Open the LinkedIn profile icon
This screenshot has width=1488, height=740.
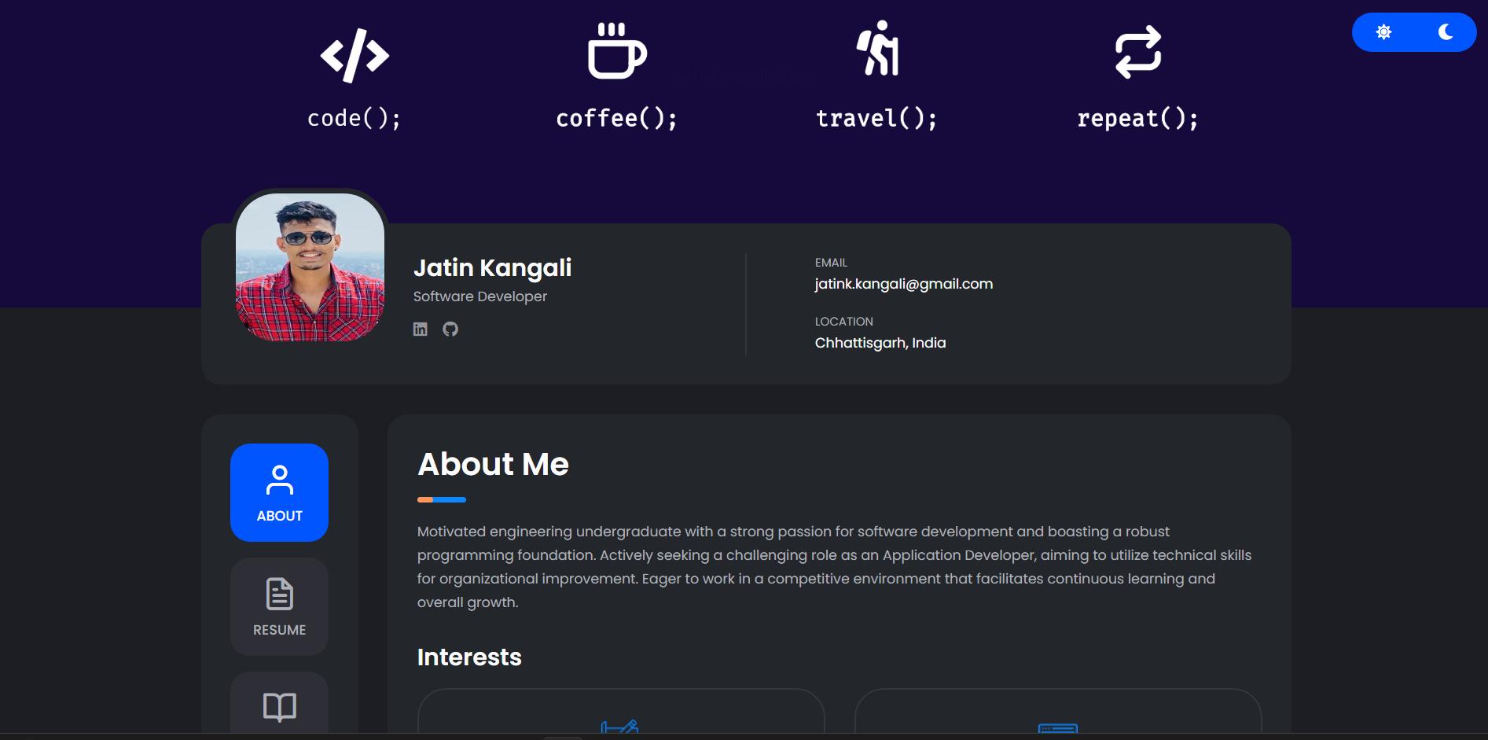pos(421,330)
